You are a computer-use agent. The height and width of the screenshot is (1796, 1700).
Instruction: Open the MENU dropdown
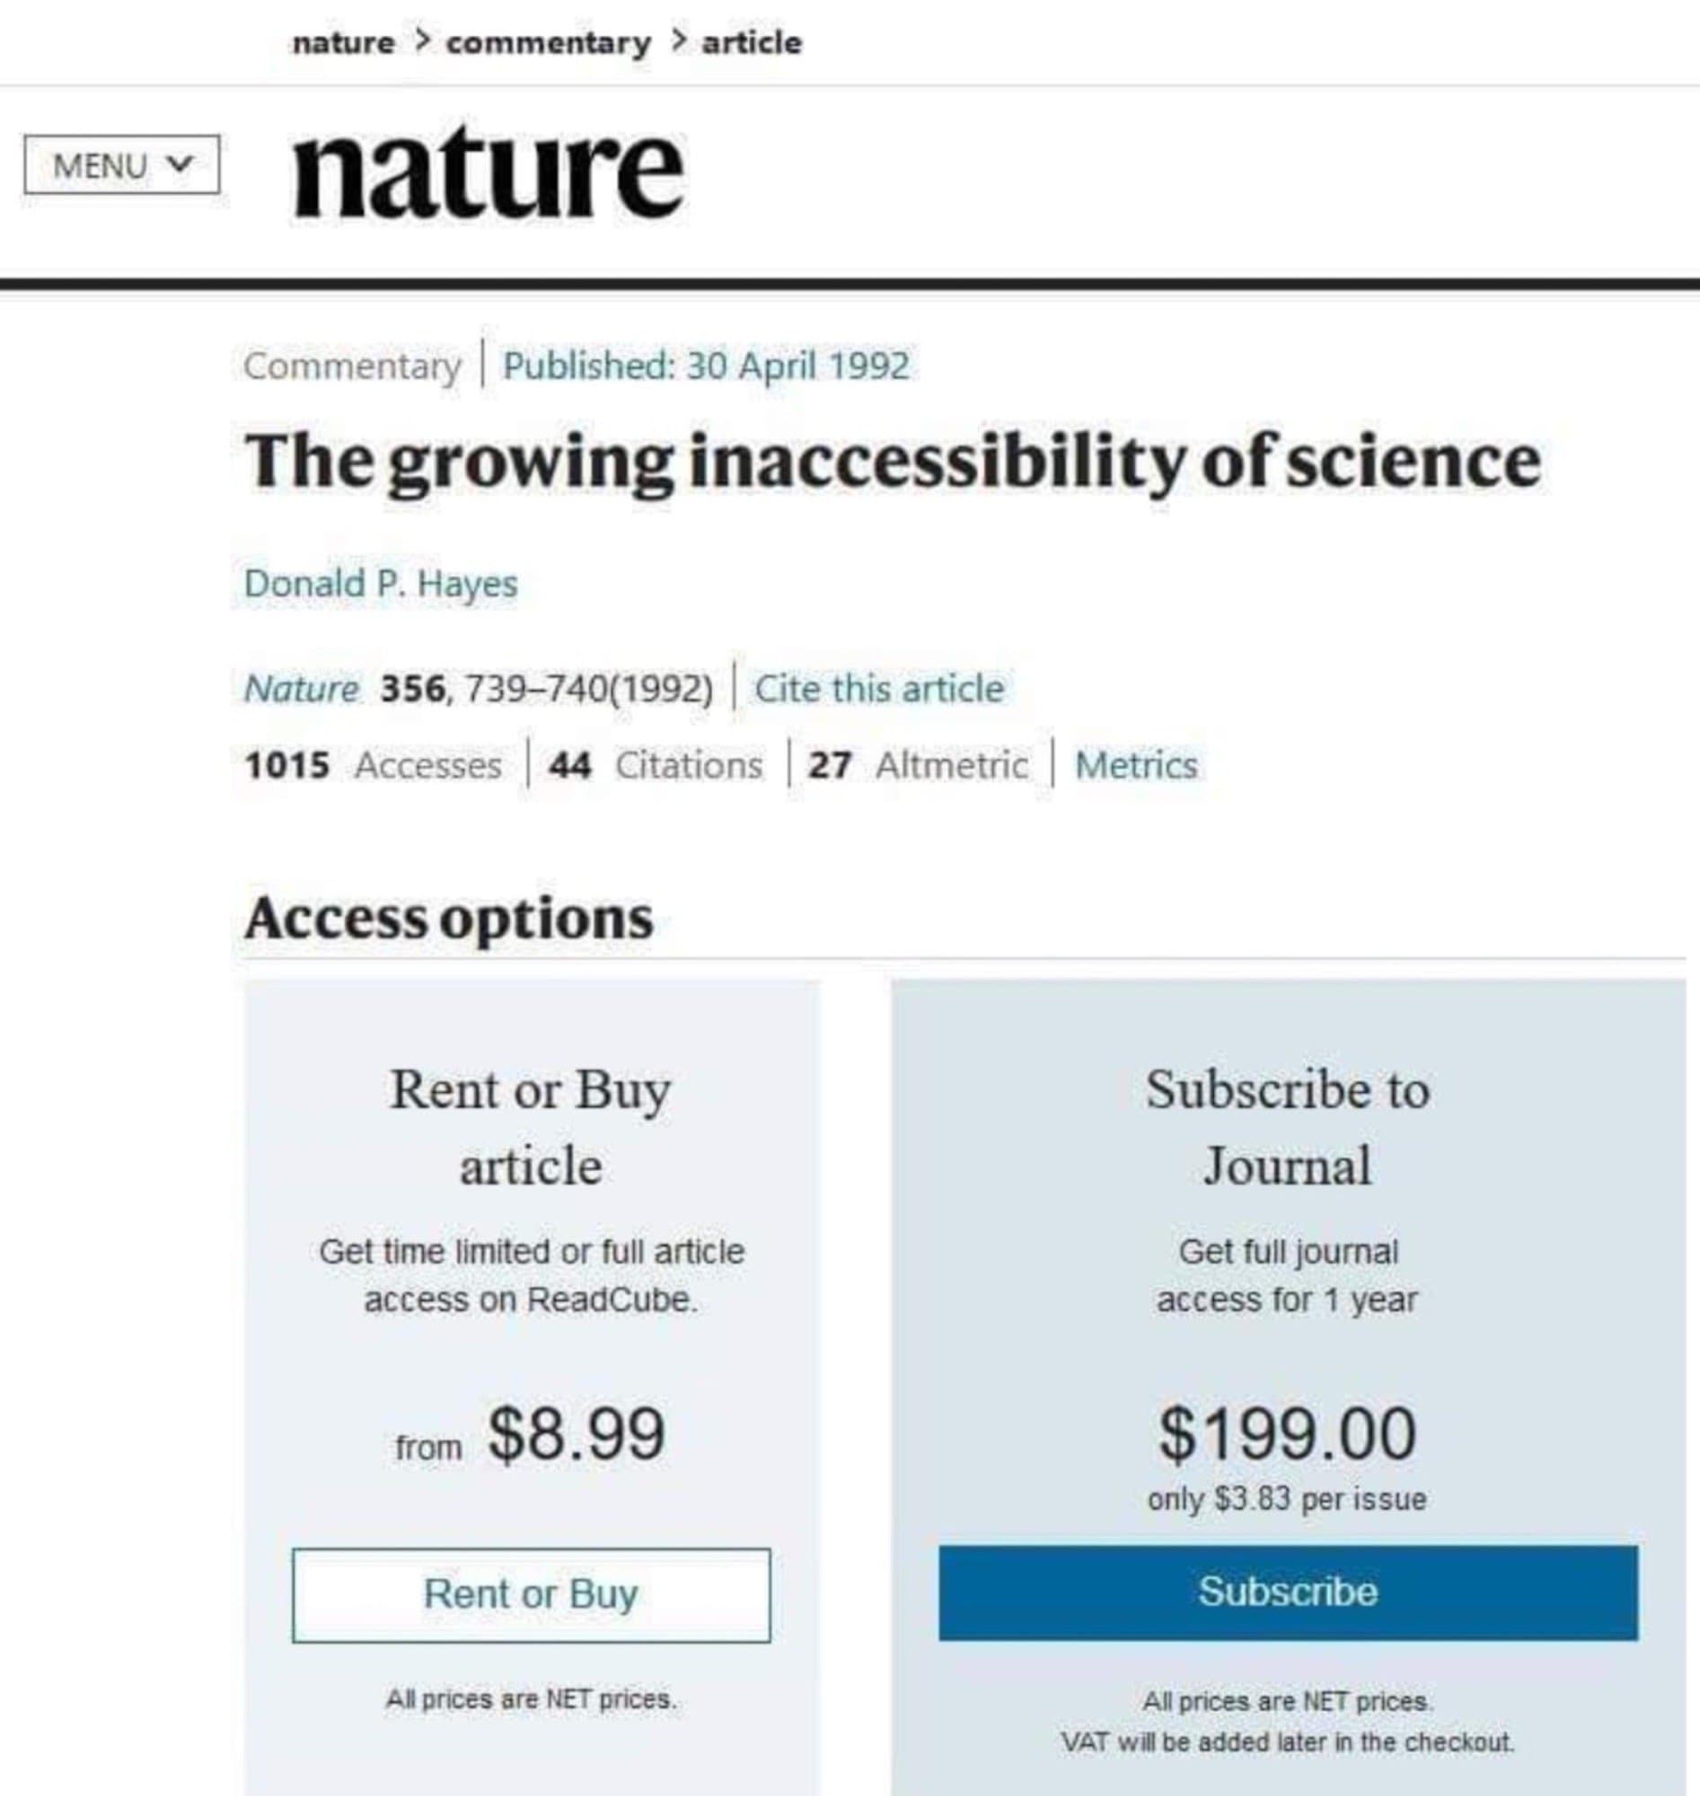121,165
